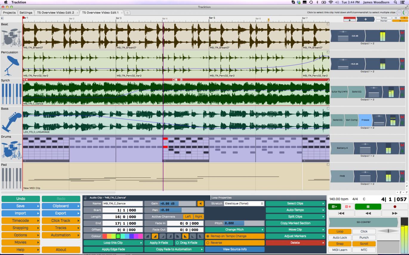Pick the blue clip colour swatch
The height and width of the screenshot is (255, 409).
tap(132, 236)
